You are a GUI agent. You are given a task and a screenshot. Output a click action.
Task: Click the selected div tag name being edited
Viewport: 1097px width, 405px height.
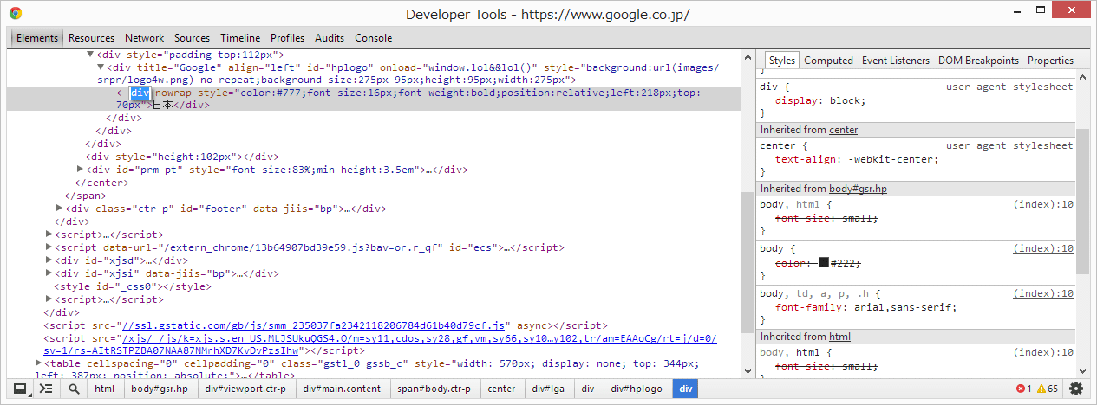[x=140, y=93]
